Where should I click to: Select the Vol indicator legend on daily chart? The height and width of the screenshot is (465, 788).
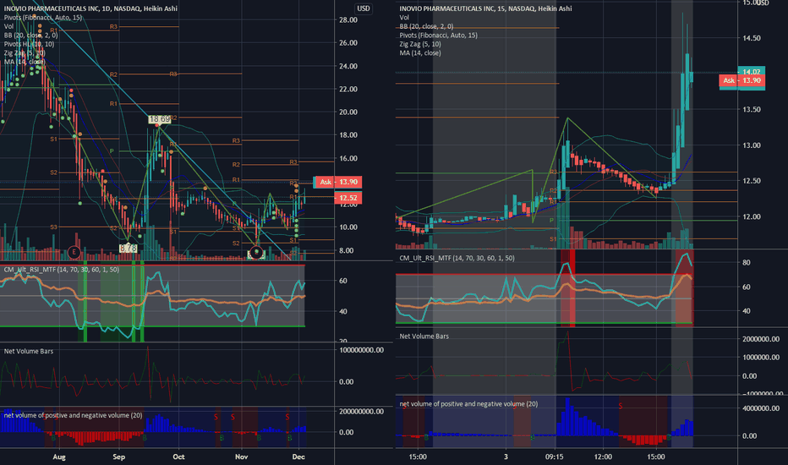(8, 26)
